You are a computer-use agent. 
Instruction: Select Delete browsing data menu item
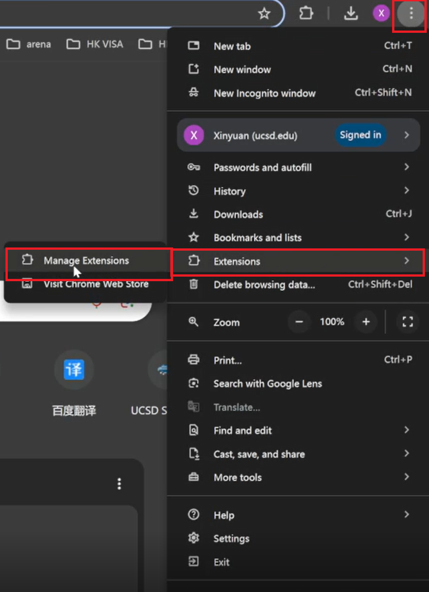pyautogui.click(x=264, y=285)
